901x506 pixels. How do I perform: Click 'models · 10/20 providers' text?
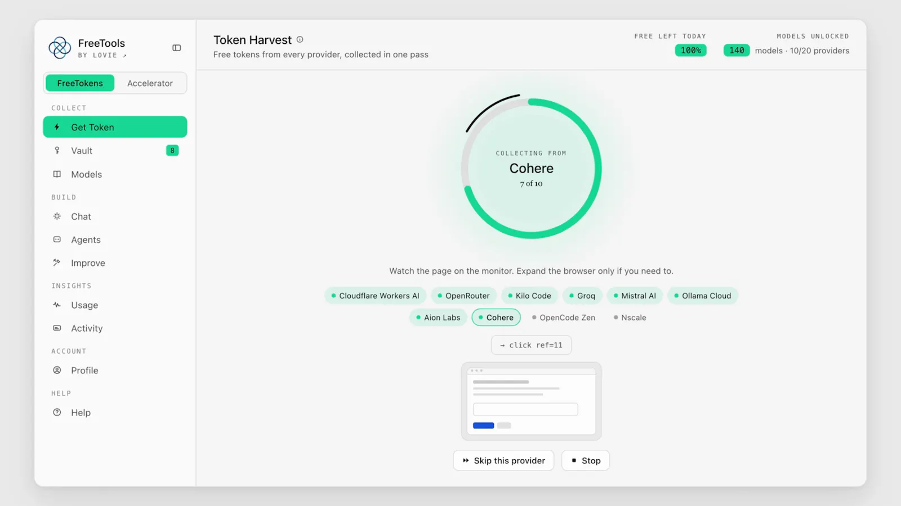click(802, 51)
